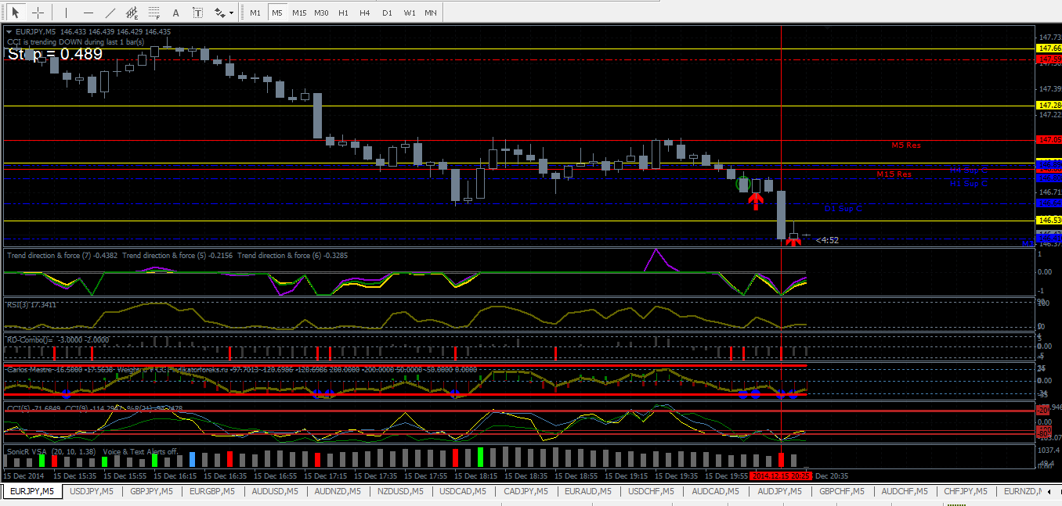Click the equidistant channel tool

(x=132, y=13)
